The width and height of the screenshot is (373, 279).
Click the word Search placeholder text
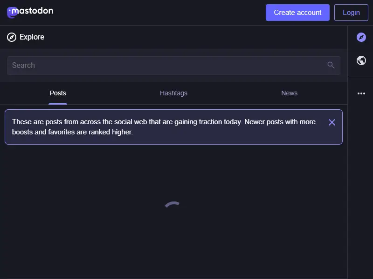[x=24, y=65]
